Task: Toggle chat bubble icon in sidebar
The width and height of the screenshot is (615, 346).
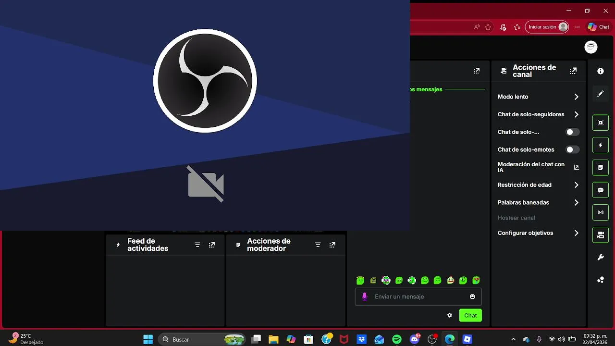Action: 601,190
